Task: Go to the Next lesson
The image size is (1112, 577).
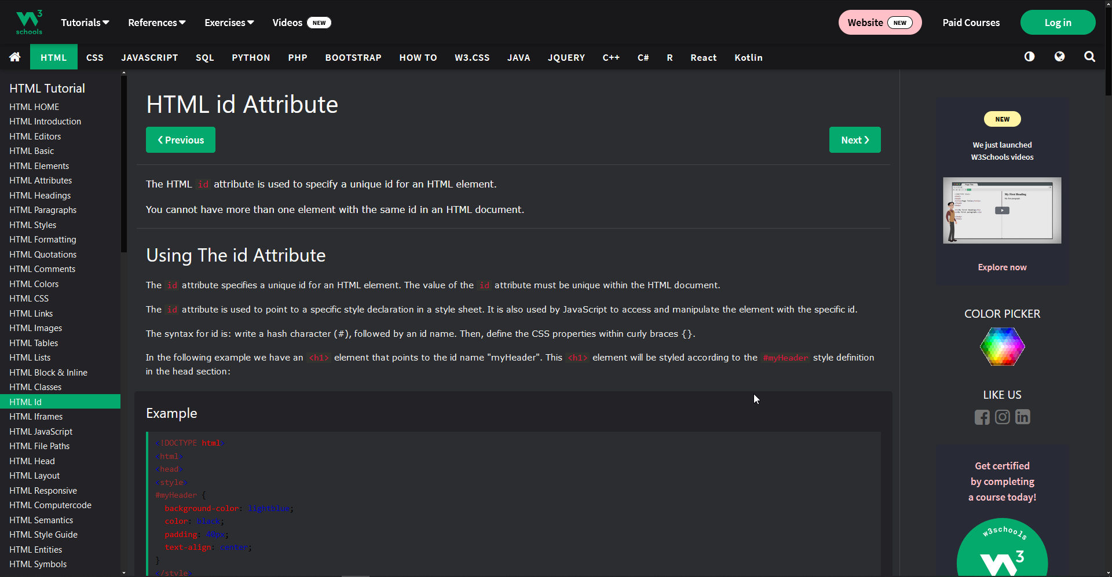Action: (x=855, y=139)
